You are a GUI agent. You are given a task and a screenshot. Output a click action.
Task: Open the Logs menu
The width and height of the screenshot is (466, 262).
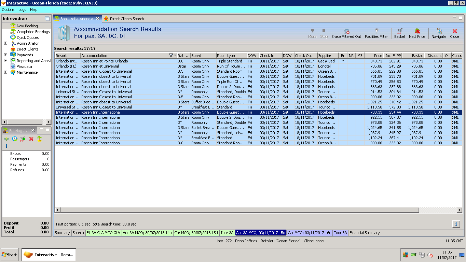22,10
